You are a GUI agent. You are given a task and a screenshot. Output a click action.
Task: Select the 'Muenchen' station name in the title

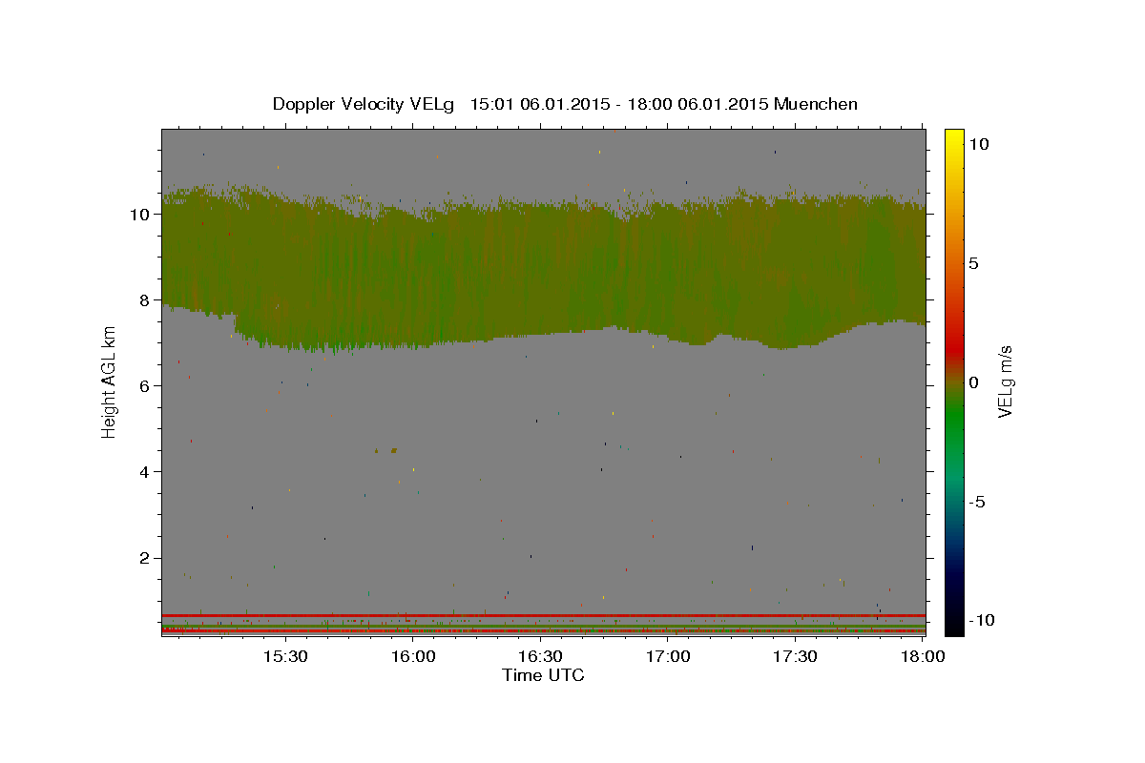tap(816, 104)
